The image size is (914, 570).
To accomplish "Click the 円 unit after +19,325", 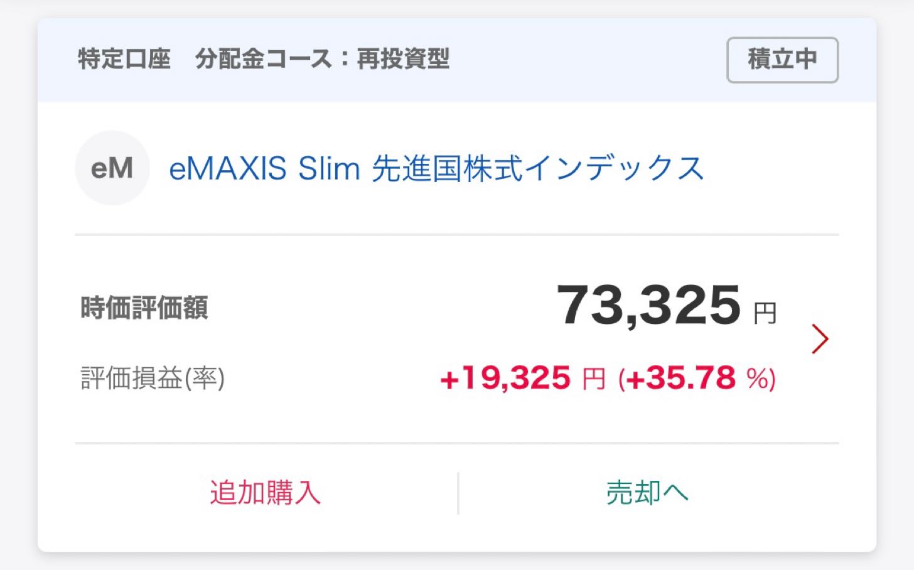I will click(593, 379).
